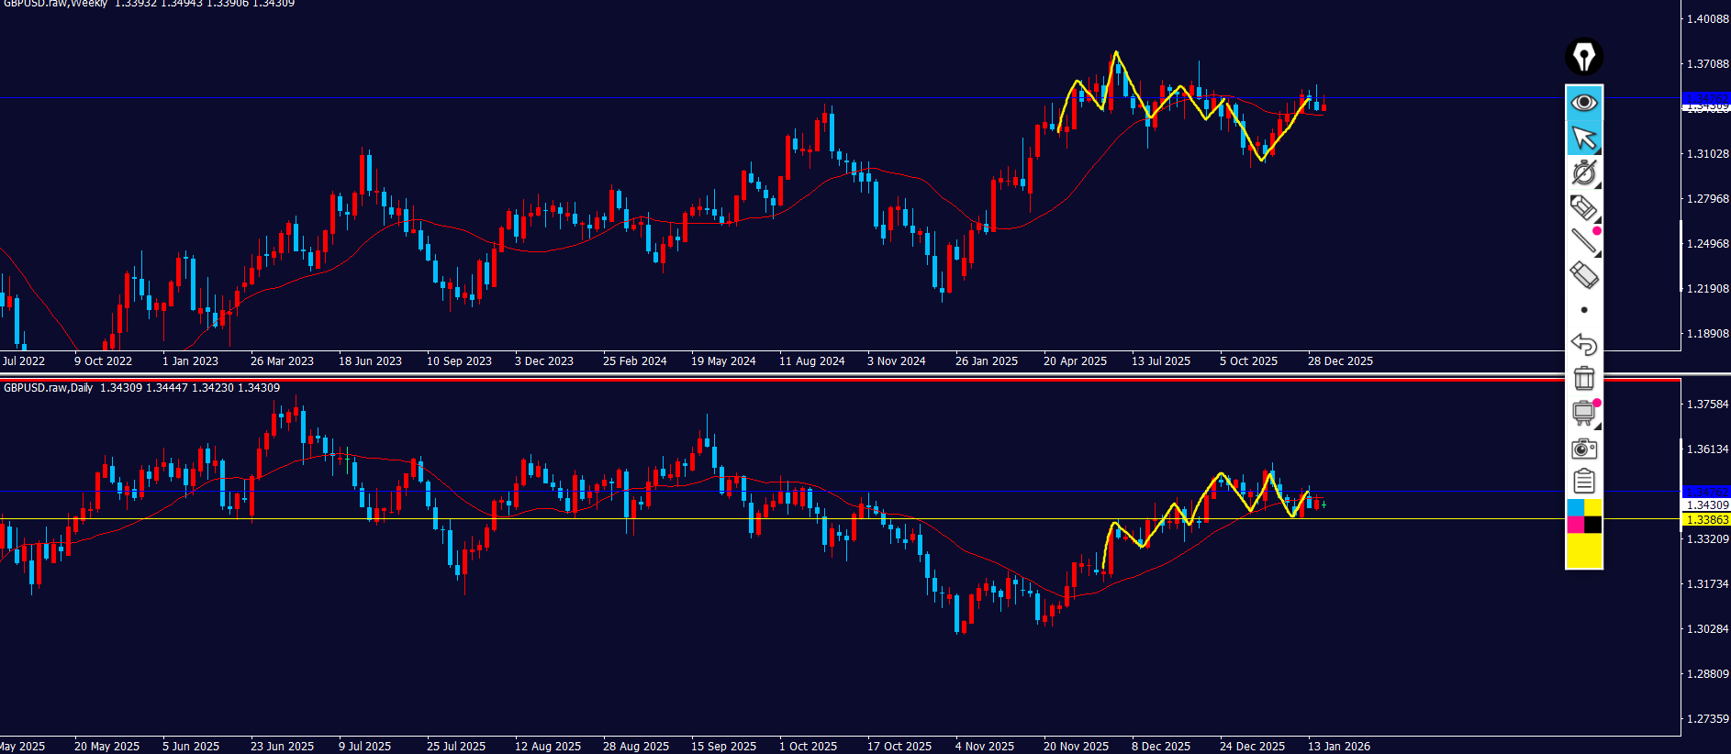Viewport: 1731px width, 754px height.
Task: Click the 1.34309 current price label on daily chart
Action: tap(1706, 505)
